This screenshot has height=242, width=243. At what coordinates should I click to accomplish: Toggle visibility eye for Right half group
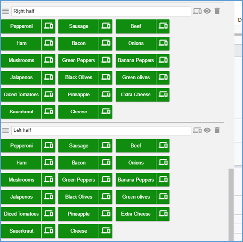click(x=207, y=11)
